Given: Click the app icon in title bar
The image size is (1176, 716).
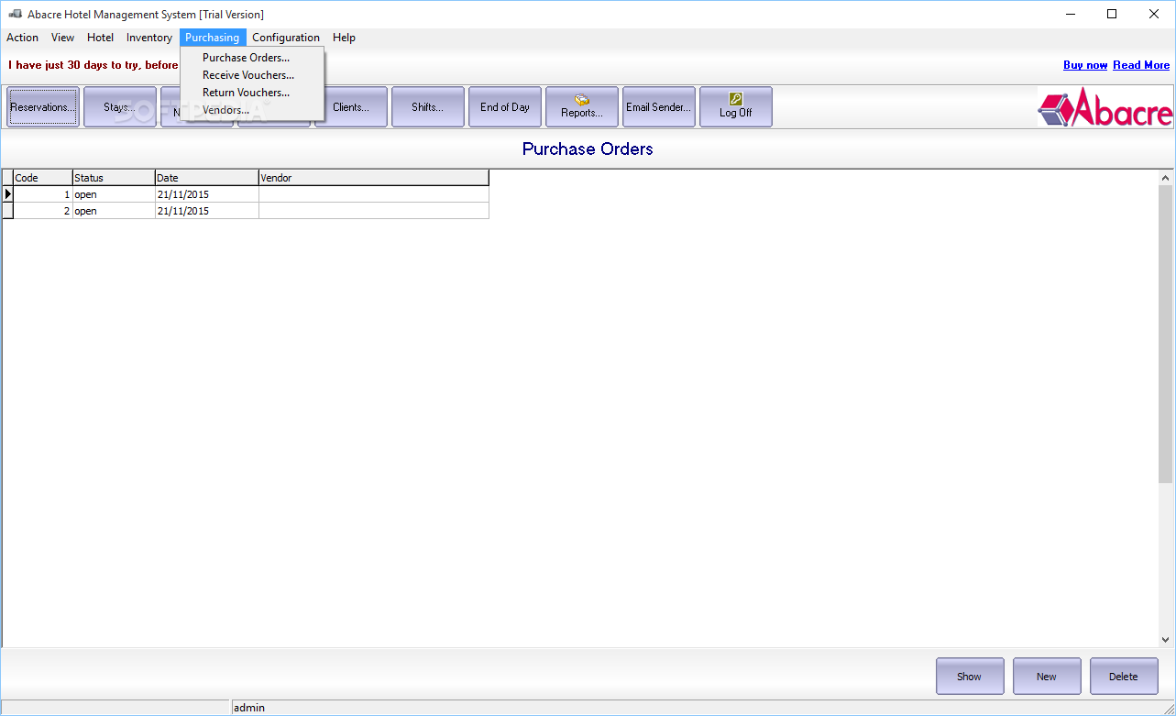Looking at the screenshot, I should 15,14.
